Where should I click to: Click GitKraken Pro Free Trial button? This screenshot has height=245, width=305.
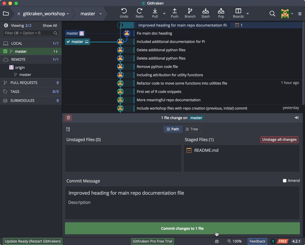pos(152,241)
